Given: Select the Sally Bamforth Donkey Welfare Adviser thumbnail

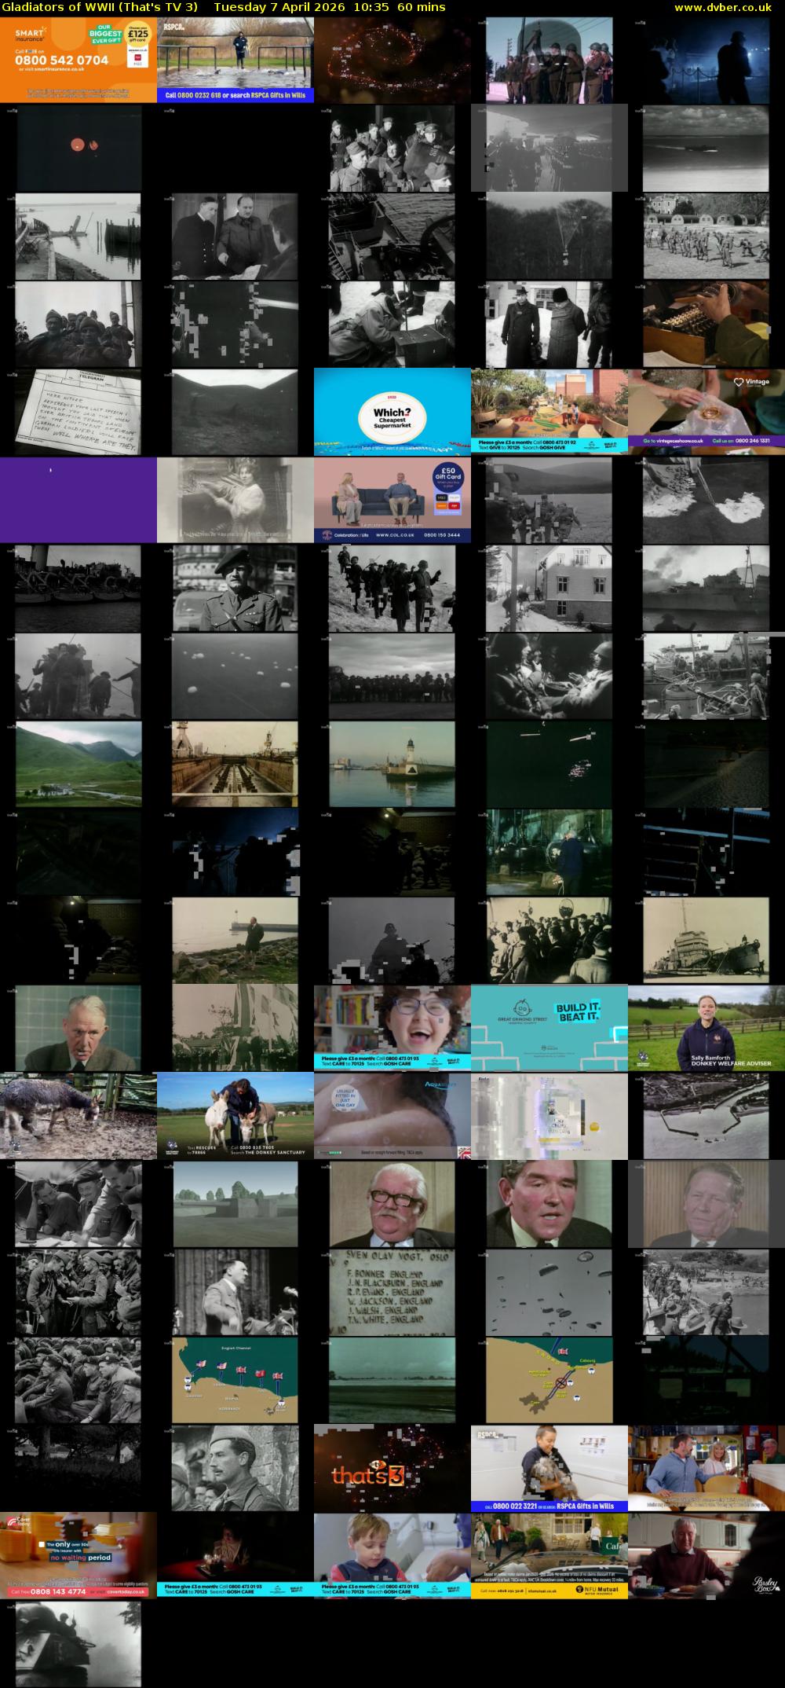Looking at the screenshot, I should click(x=706, y=1027).
